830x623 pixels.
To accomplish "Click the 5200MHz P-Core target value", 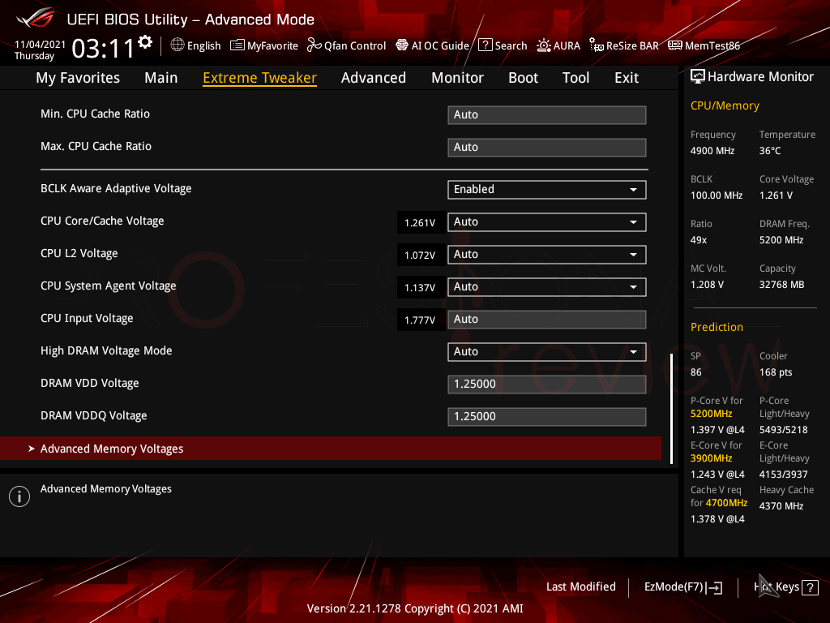I will (x=712, y=414).
